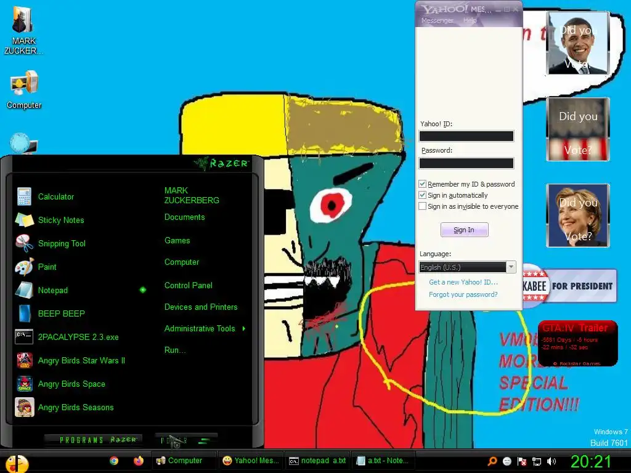The width and height of the screenshot is (631, 473).
Task: Switch to a.txt - Notepad taskbar button
Action: pos(383,461)
